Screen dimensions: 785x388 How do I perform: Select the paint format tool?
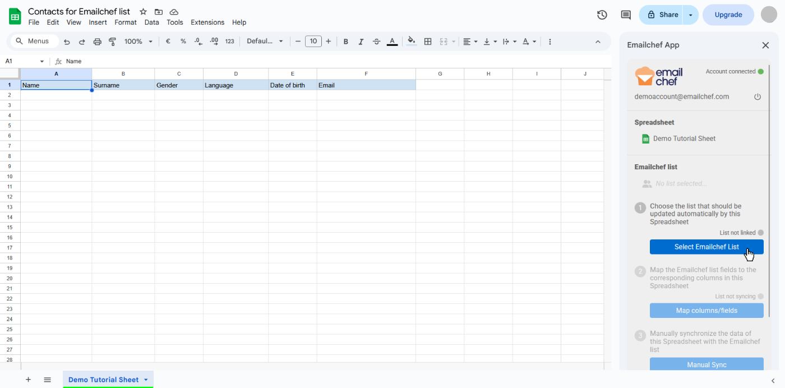coord(112,41)
